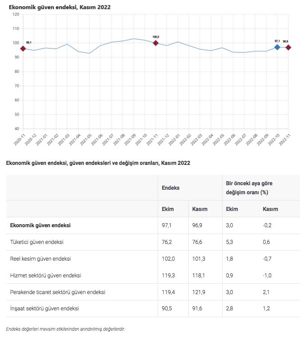Click the 2021-09 label on the x-axis
Screen dimensions: 300x337
tap(131, 140)
